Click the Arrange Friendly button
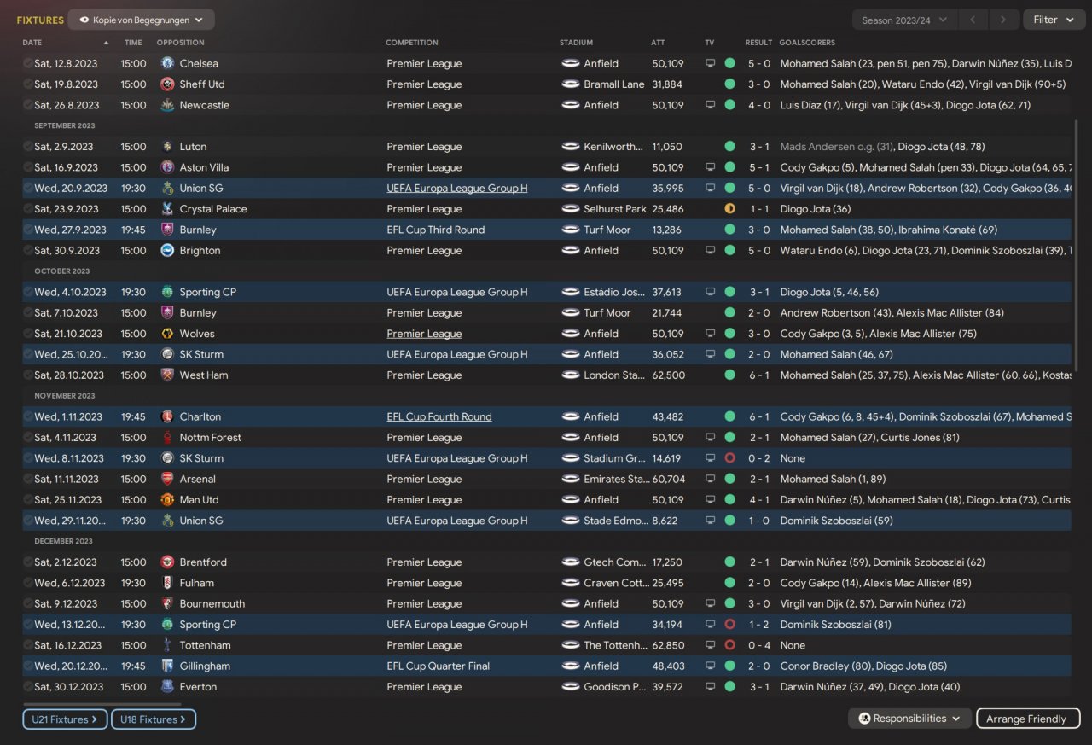 (x=1028, y=719)
